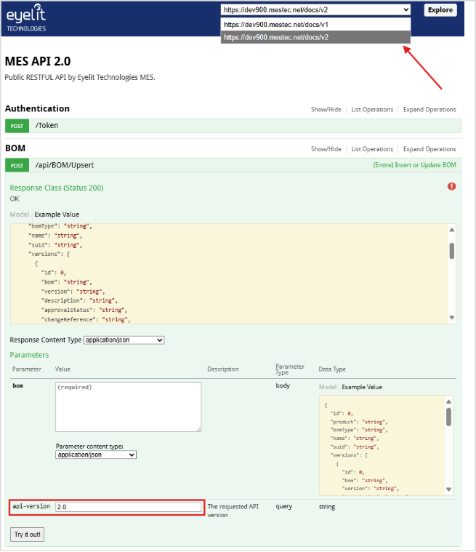Click the api-version input field
476x552 pixels.
coord(128,507)
